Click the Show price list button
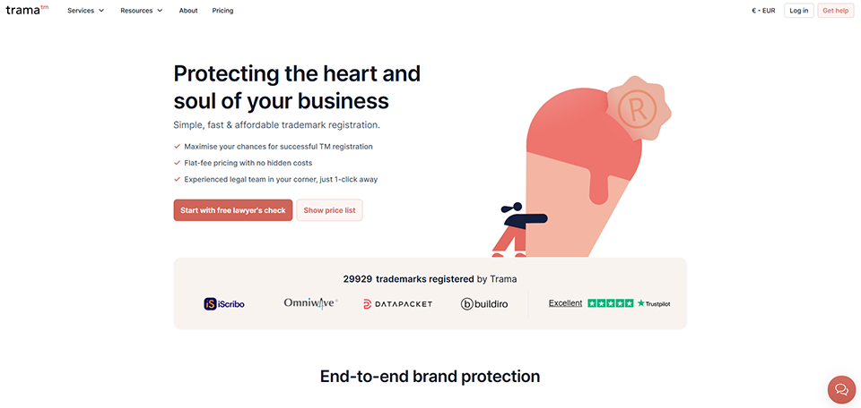Viewport: 861px width, 408px height. pyautogui.click(x=329, y=210)
